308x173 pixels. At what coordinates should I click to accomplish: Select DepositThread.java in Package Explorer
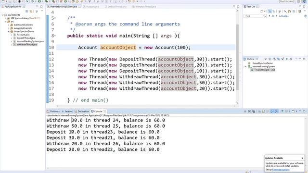tap(26, 38)
